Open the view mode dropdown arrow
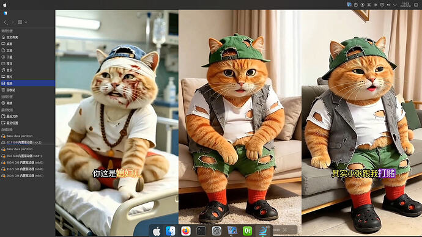 (26, 23)
